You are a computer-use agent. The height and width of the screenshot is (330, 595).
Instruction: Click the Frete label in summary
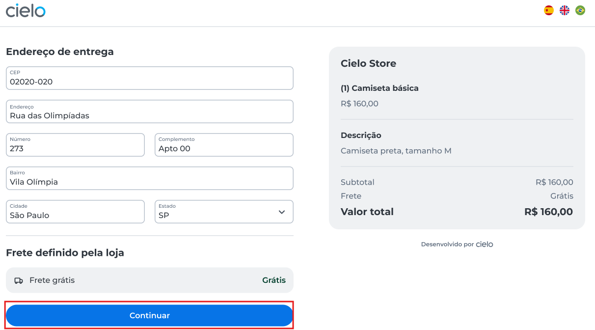pos(351,196)
